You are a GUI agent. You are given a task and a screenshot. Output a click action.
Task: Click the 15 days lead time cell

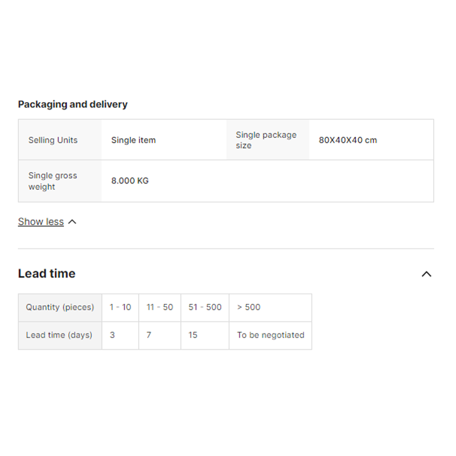[x=193, y=335]
